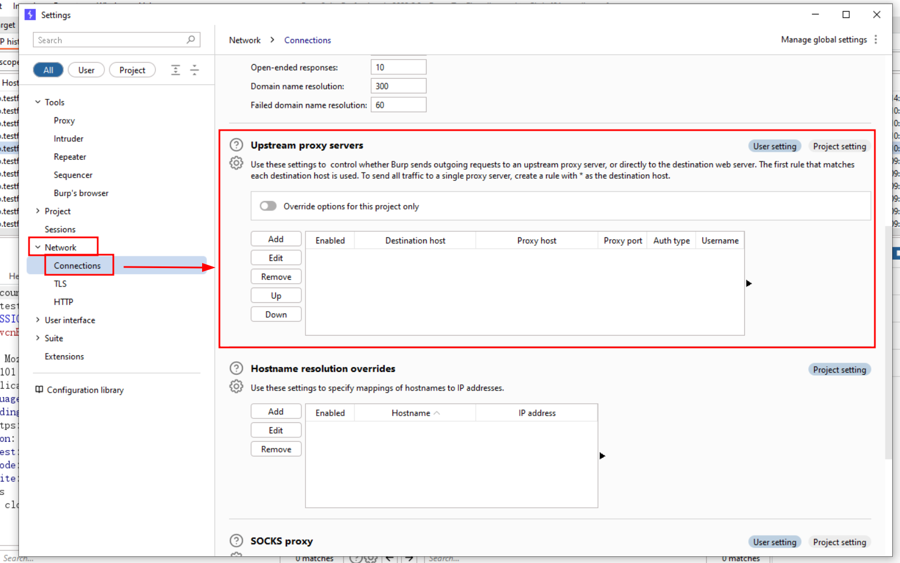The height and width of the screenshot is (563, 900).
Task: Select the Project settings filter pill
Action: pyautogui.click(x=132, y=70)
